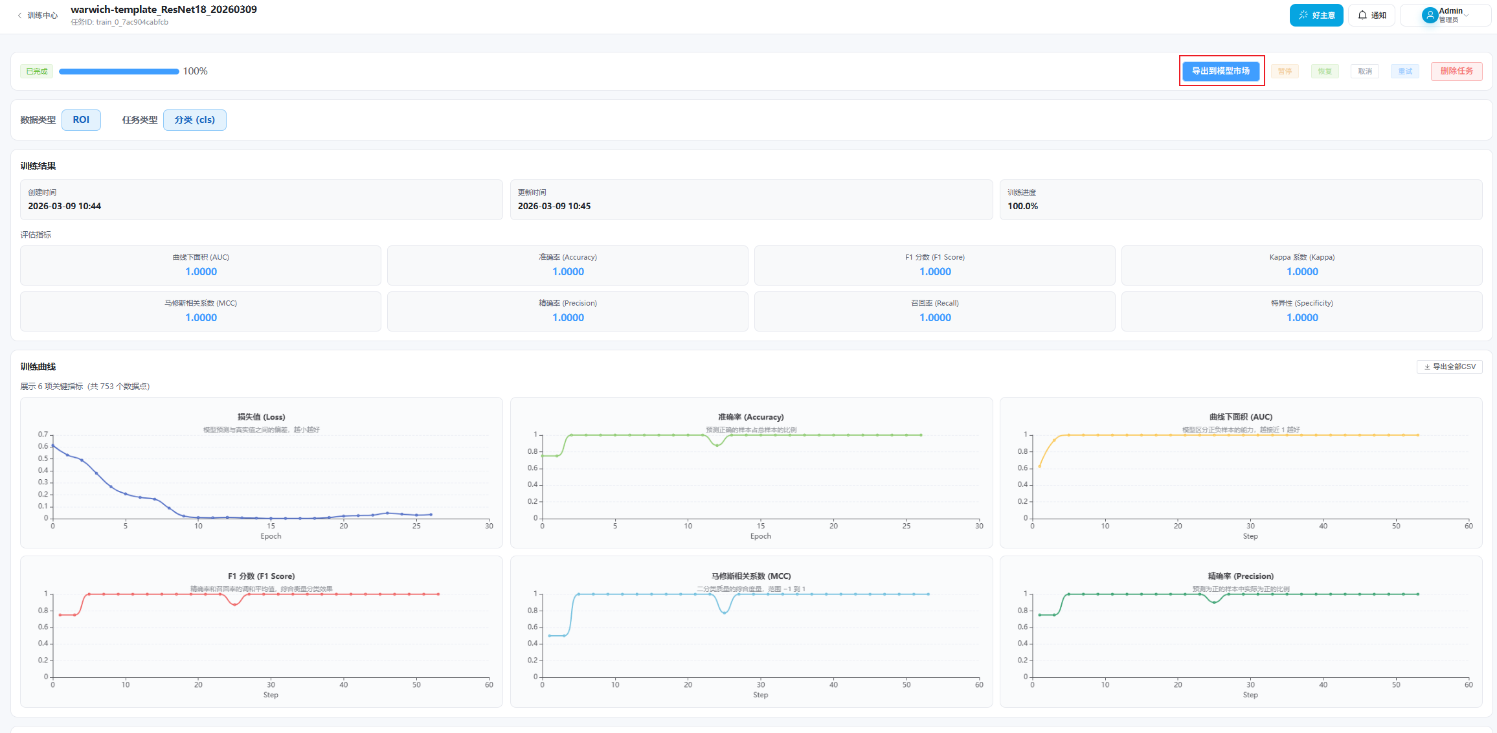Click the blue 100% progress bar
The height and width of the screenshot is (733, 1497).
click(x=119, y=71)
